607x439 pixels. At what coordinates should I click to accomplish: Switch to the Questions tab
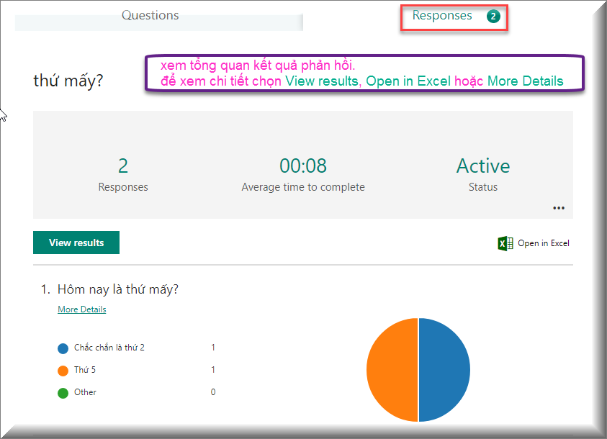[150, 15]
